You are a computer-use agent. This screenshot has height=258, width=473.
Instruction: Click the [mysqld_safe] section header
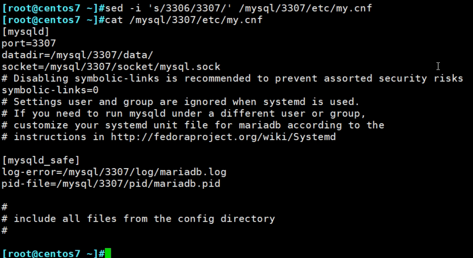coord(41,160)
